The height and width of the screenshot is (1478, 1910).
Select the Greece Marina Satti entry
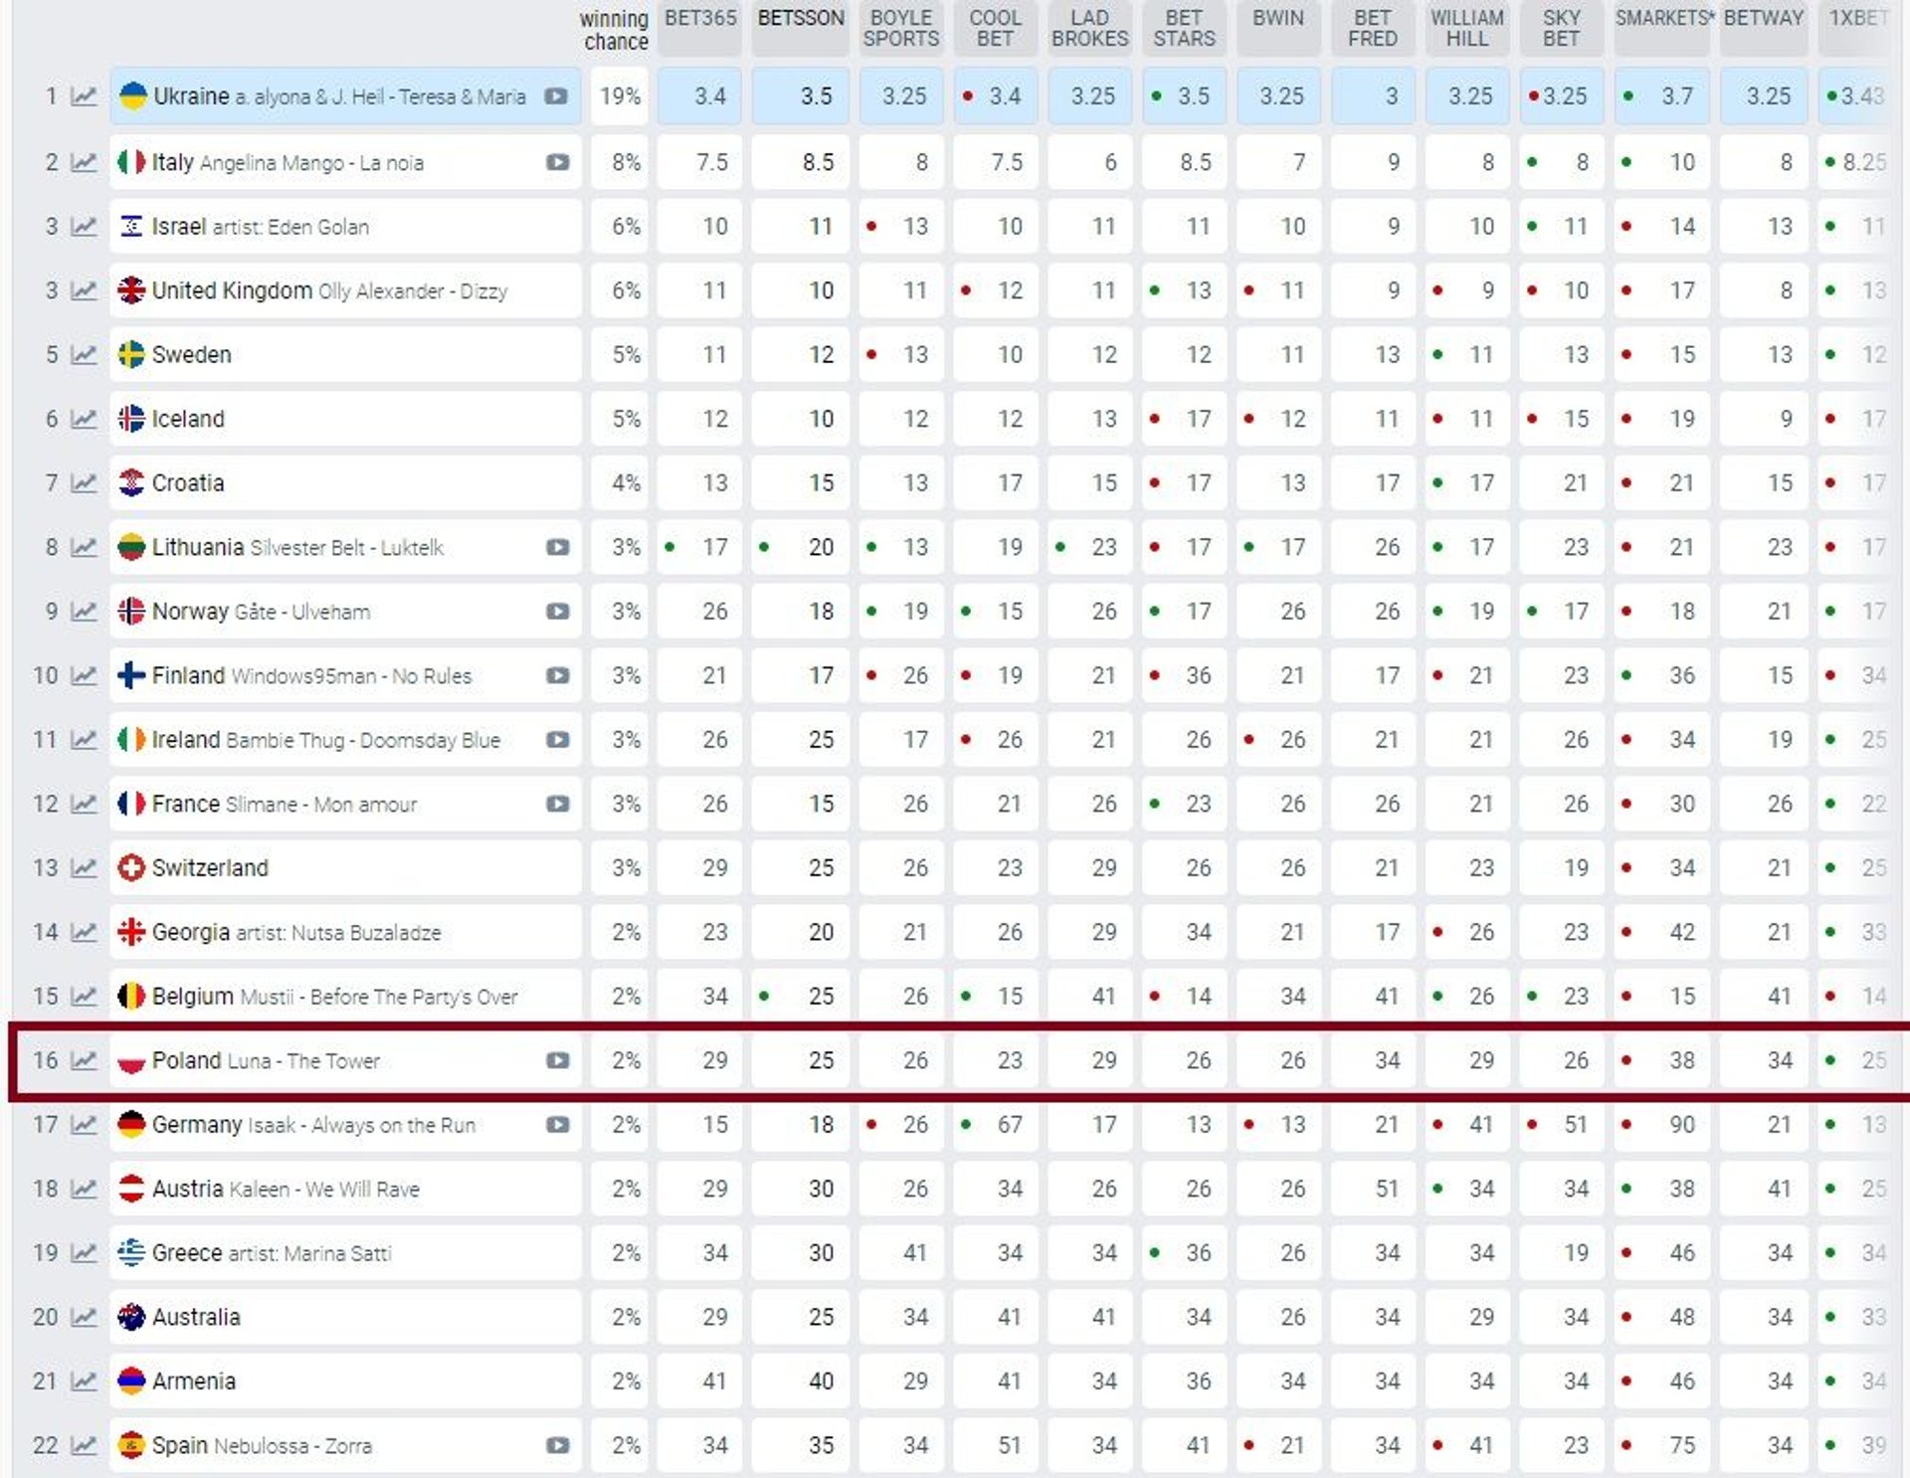click(x=345, y=1252)
